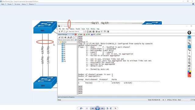Close the SW1 session tab
Screen dimensions: 195x110
coord(84,35)
